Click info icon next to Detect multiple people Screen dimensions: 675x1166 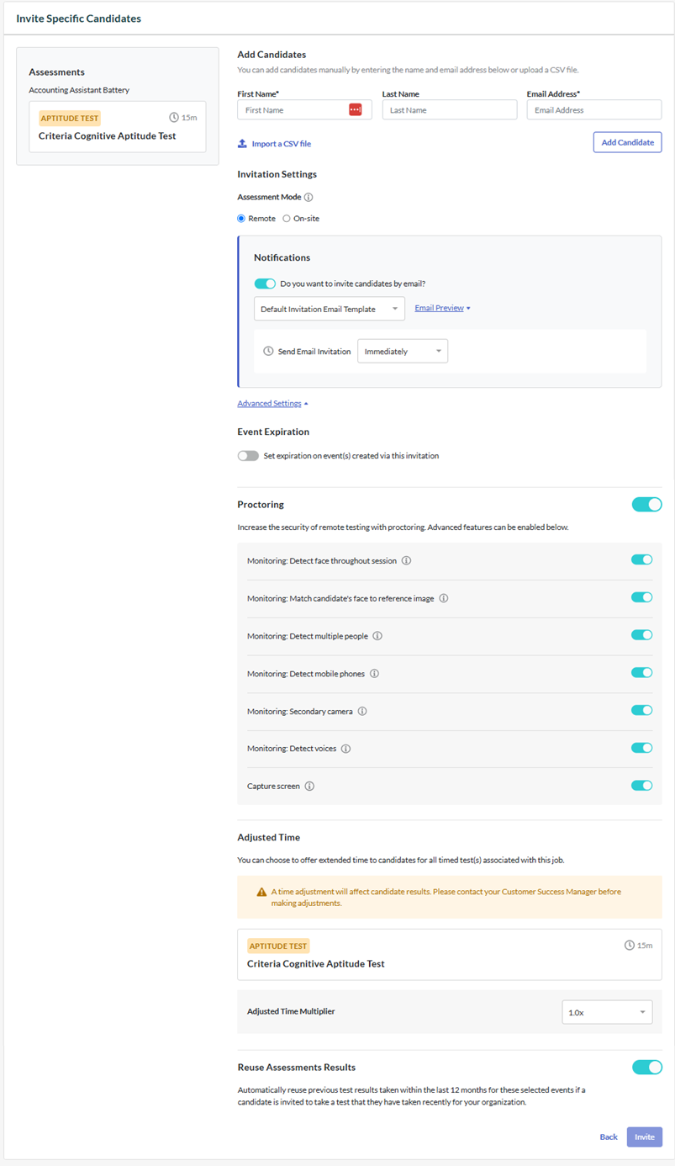click(x=377, y=636)
